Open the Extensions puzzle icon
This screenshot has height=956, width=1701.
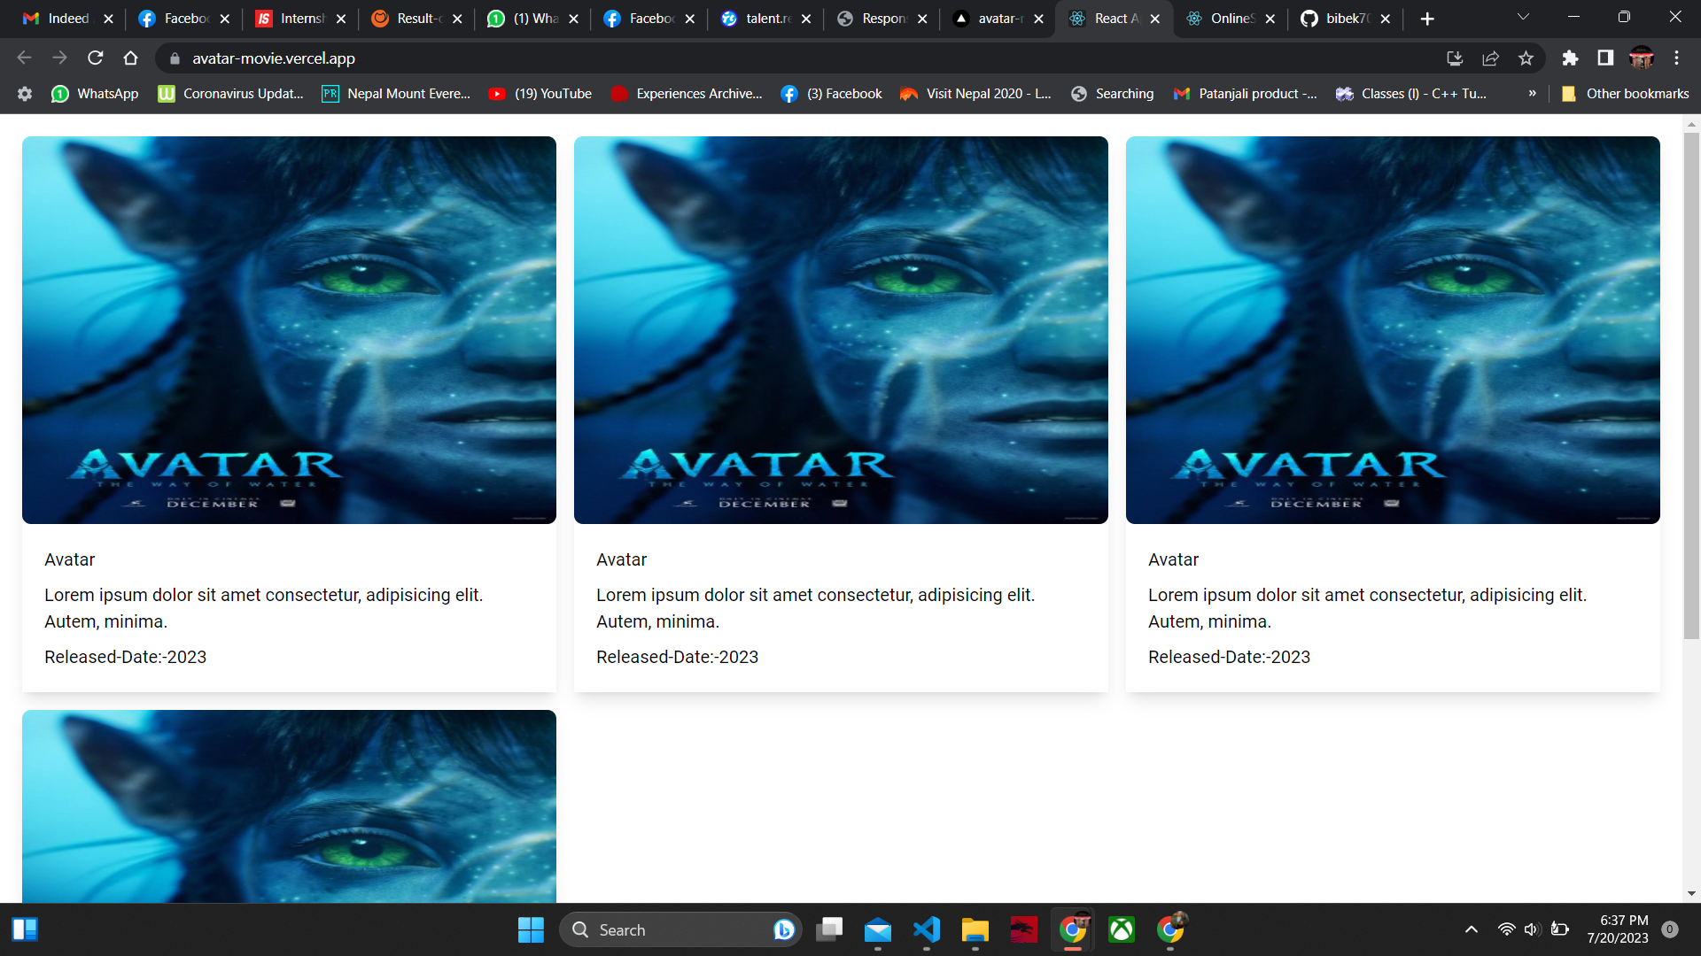pos(1570,58)
